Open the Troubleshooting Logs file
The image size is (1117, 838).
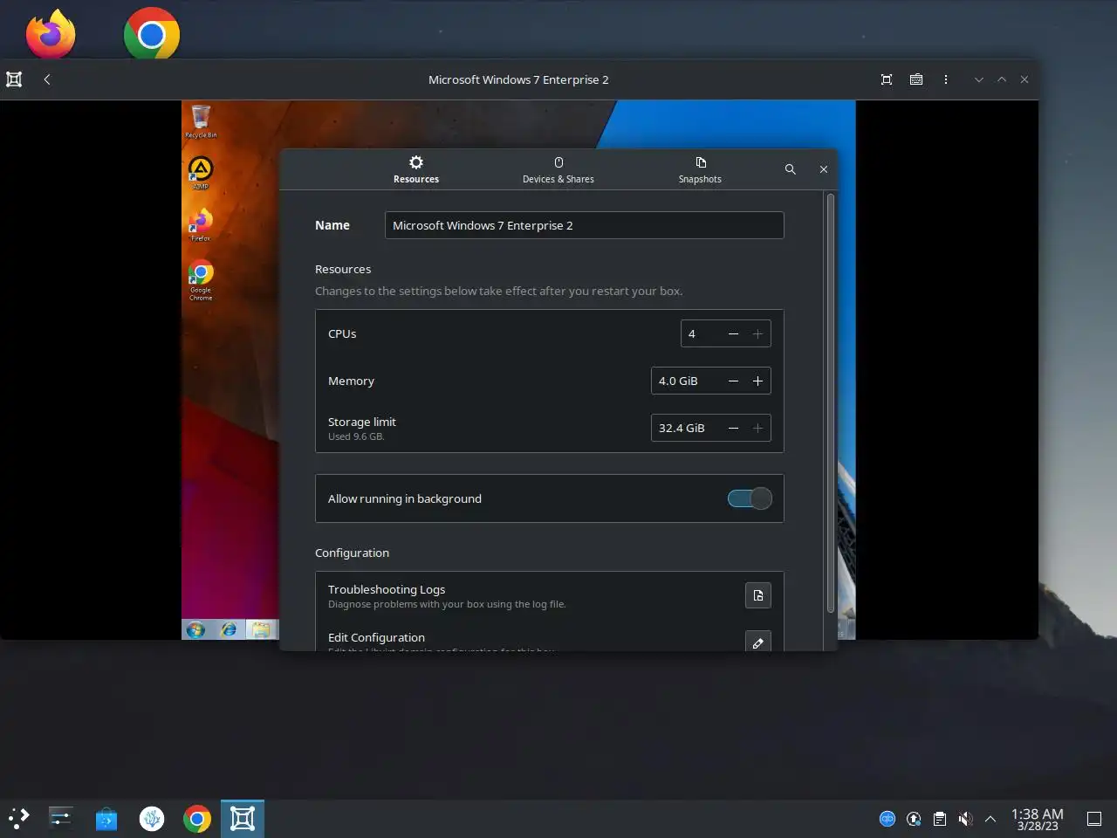coord(758,595)
